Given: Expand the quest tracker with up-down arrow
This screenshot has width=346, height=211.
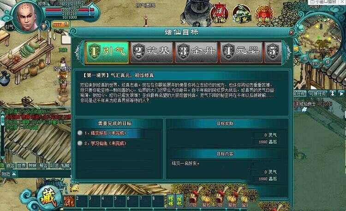Looking at the screenshot, I should (333, 94).
